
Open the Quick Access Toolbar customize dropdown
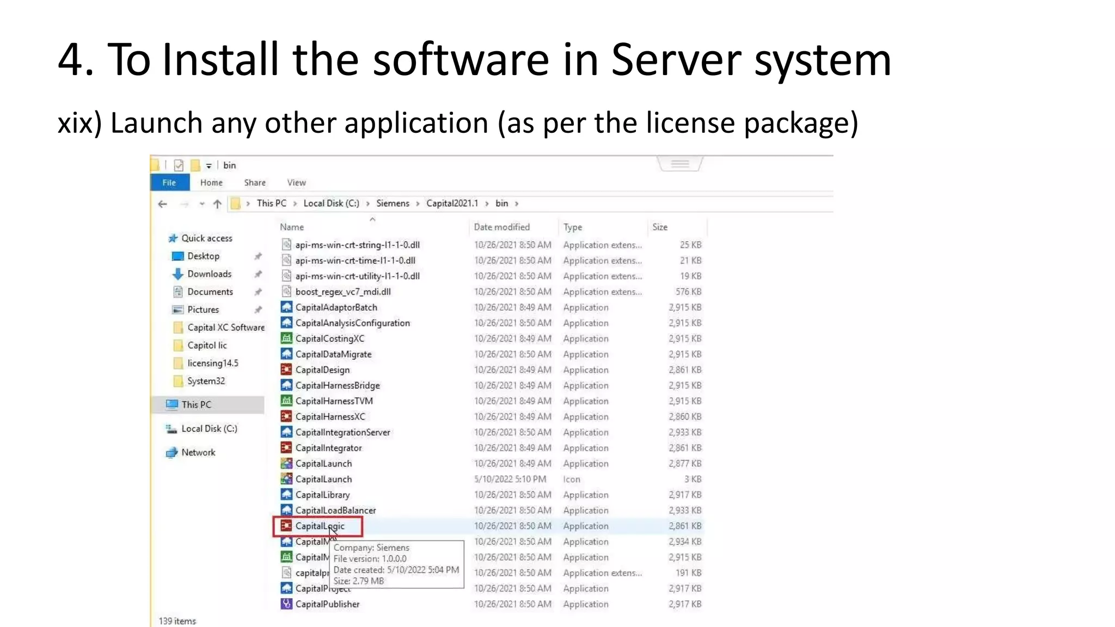tap(209, 166)
